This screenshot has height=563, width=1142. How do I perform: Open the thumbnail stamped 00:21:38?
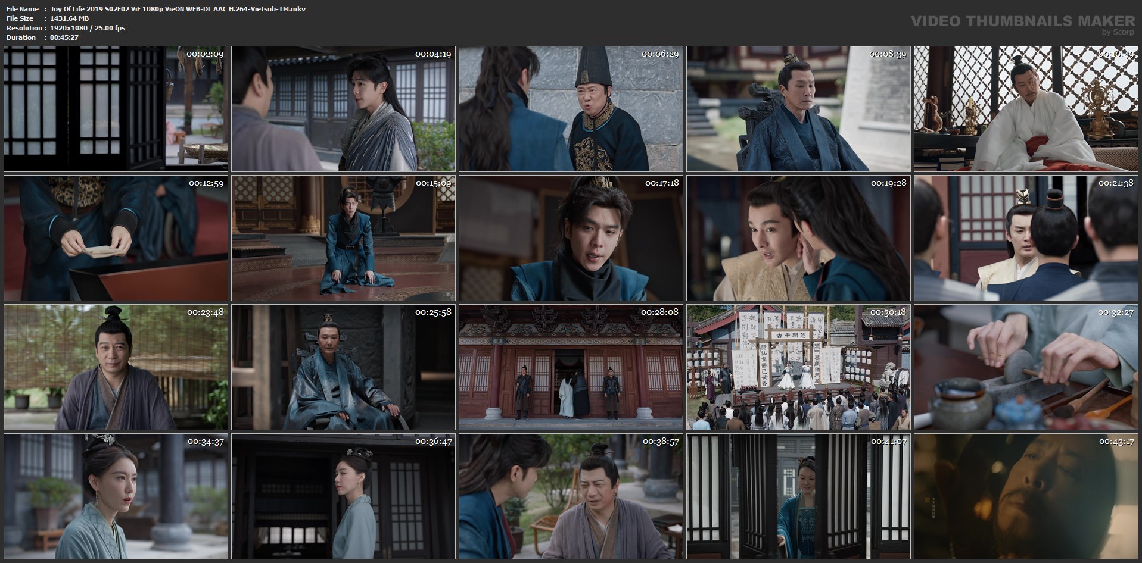[1026, 238]
